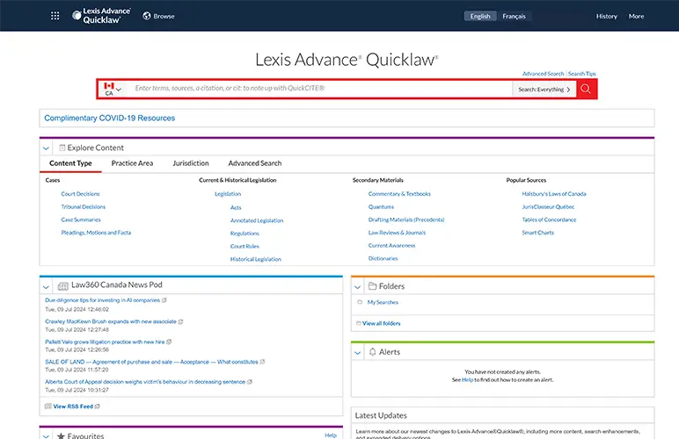
Task: Open the Legislation link
Action: click(x=228, y=194)
